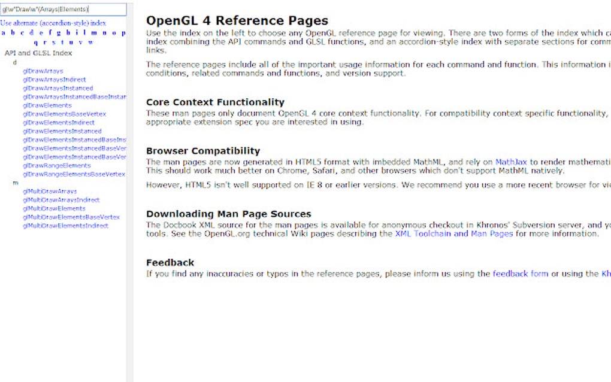This screenshot has height=382, width=611.
Task: Collapse the m group heading above glMultiDrawArrays
Action: point(16,183)
